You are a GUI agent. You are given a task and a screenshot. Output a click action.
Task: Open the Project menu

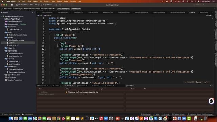pos(47,1)
